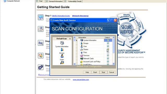Viewport: 167px width, 94px height.
Task: Close the Create New Audit Session dialog
Action: [x=115, y=20]
